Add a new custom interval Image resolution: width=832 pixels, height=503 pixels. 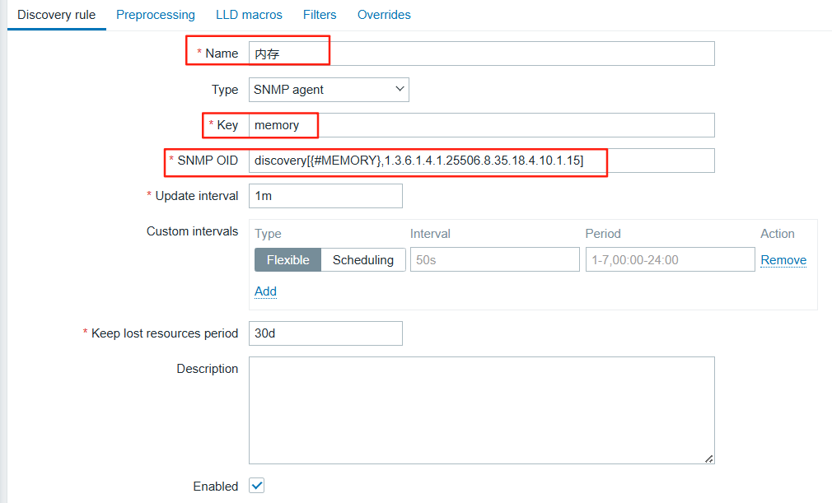coord(265,291)
